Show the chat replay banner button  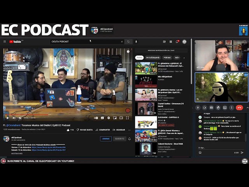pos(161,50)
